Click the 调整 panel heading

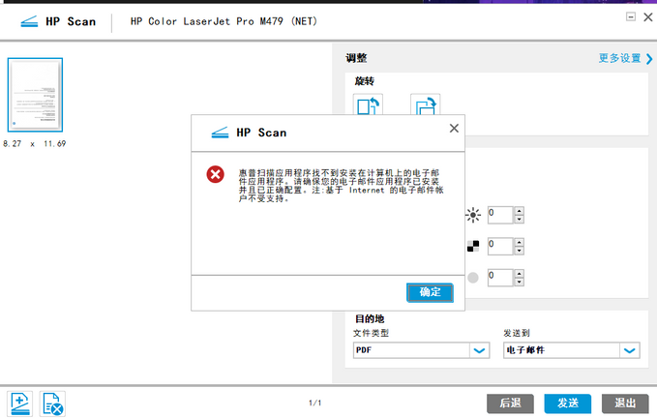click(356, 58)
